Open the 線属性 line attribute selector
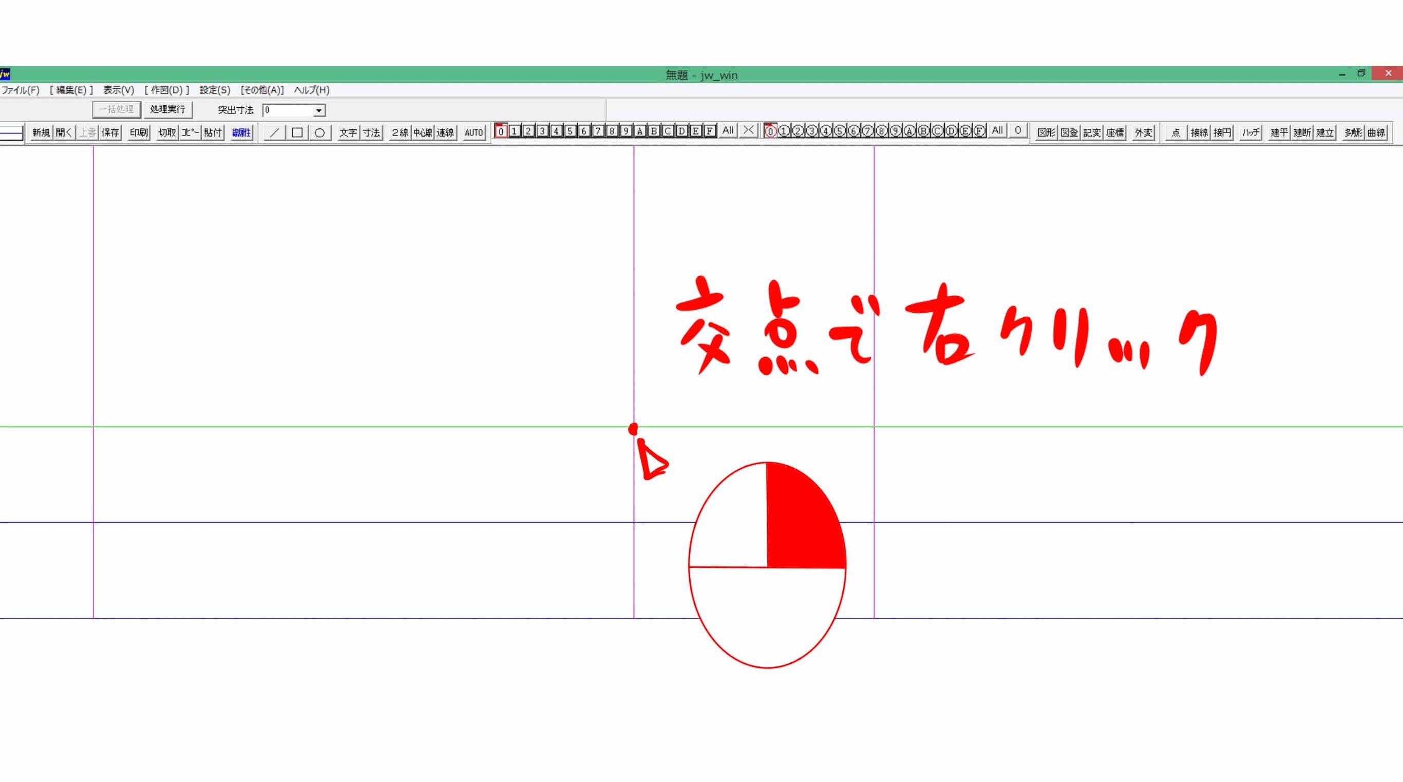1403x782 pixels. pos(241,132)
